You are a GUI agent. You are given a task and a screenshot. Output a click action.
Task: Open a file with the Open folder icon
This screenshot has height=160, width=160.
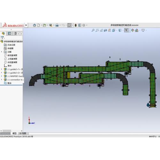pos(44,25)
